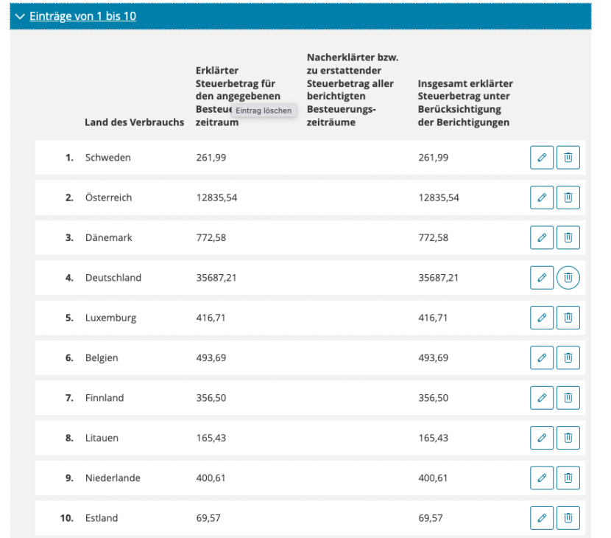
Task: Edit the Finnland entry with pencil icon
Action: (542, 397)
